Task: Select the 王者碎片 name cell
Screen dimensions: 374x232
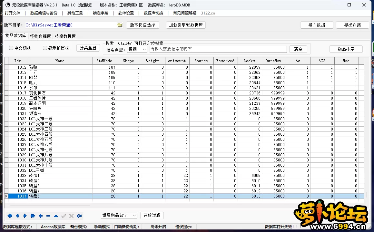Action: point(60,98)
